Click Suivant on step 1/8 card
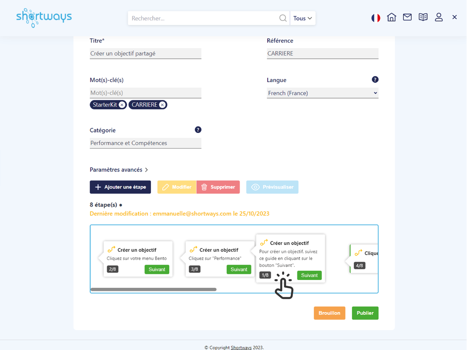 pyautogui.click(x=310, y=275)
